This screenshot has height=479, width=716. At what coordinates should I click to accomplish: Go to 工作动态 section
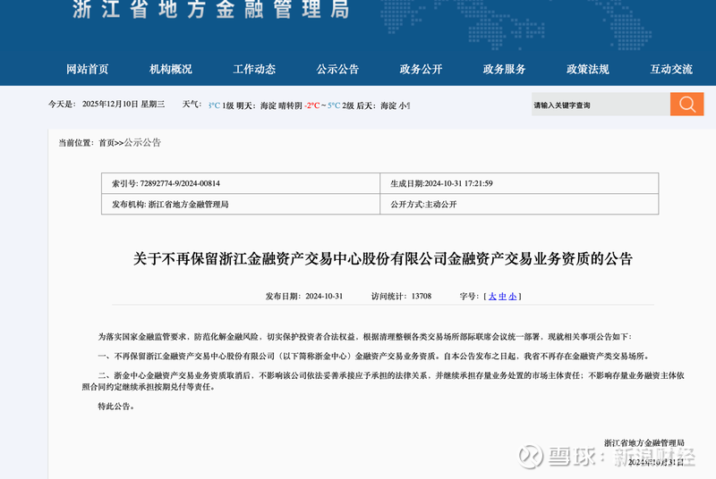254,70
